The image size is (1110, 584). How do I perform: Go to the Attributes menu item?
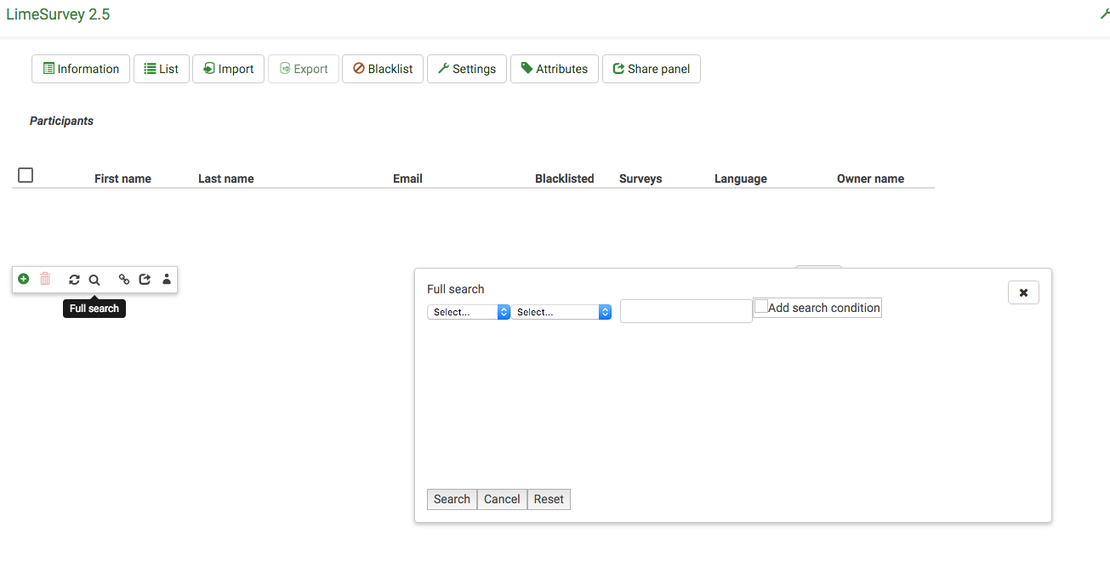click(x=555, y=69)
